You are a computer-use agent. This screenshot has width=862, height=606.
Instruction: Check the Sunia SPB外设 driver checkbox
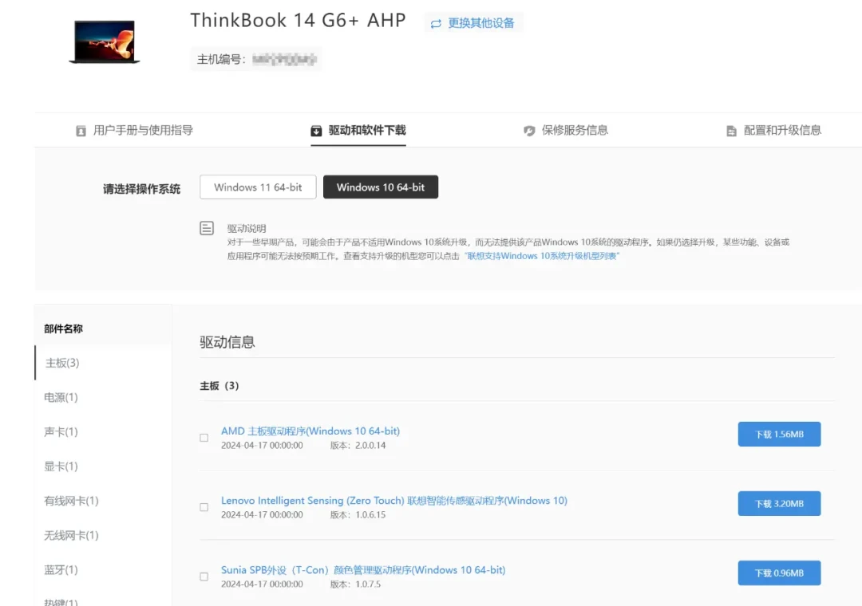[x=204, y=576]
